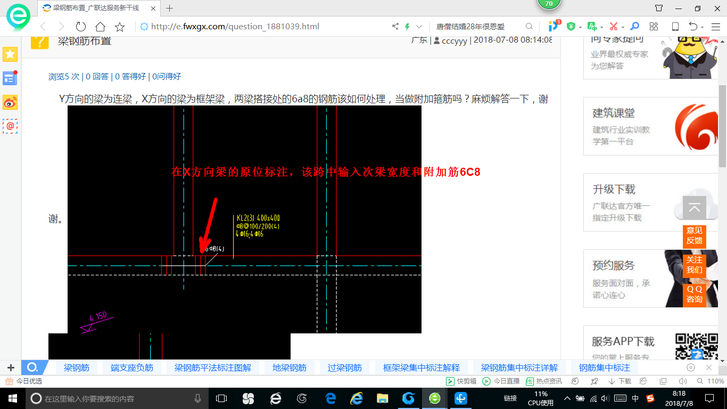Viewport: 727px width, 409px height.
Task: Click 今日直播 in status bar
Action: (x=501, y=381)
